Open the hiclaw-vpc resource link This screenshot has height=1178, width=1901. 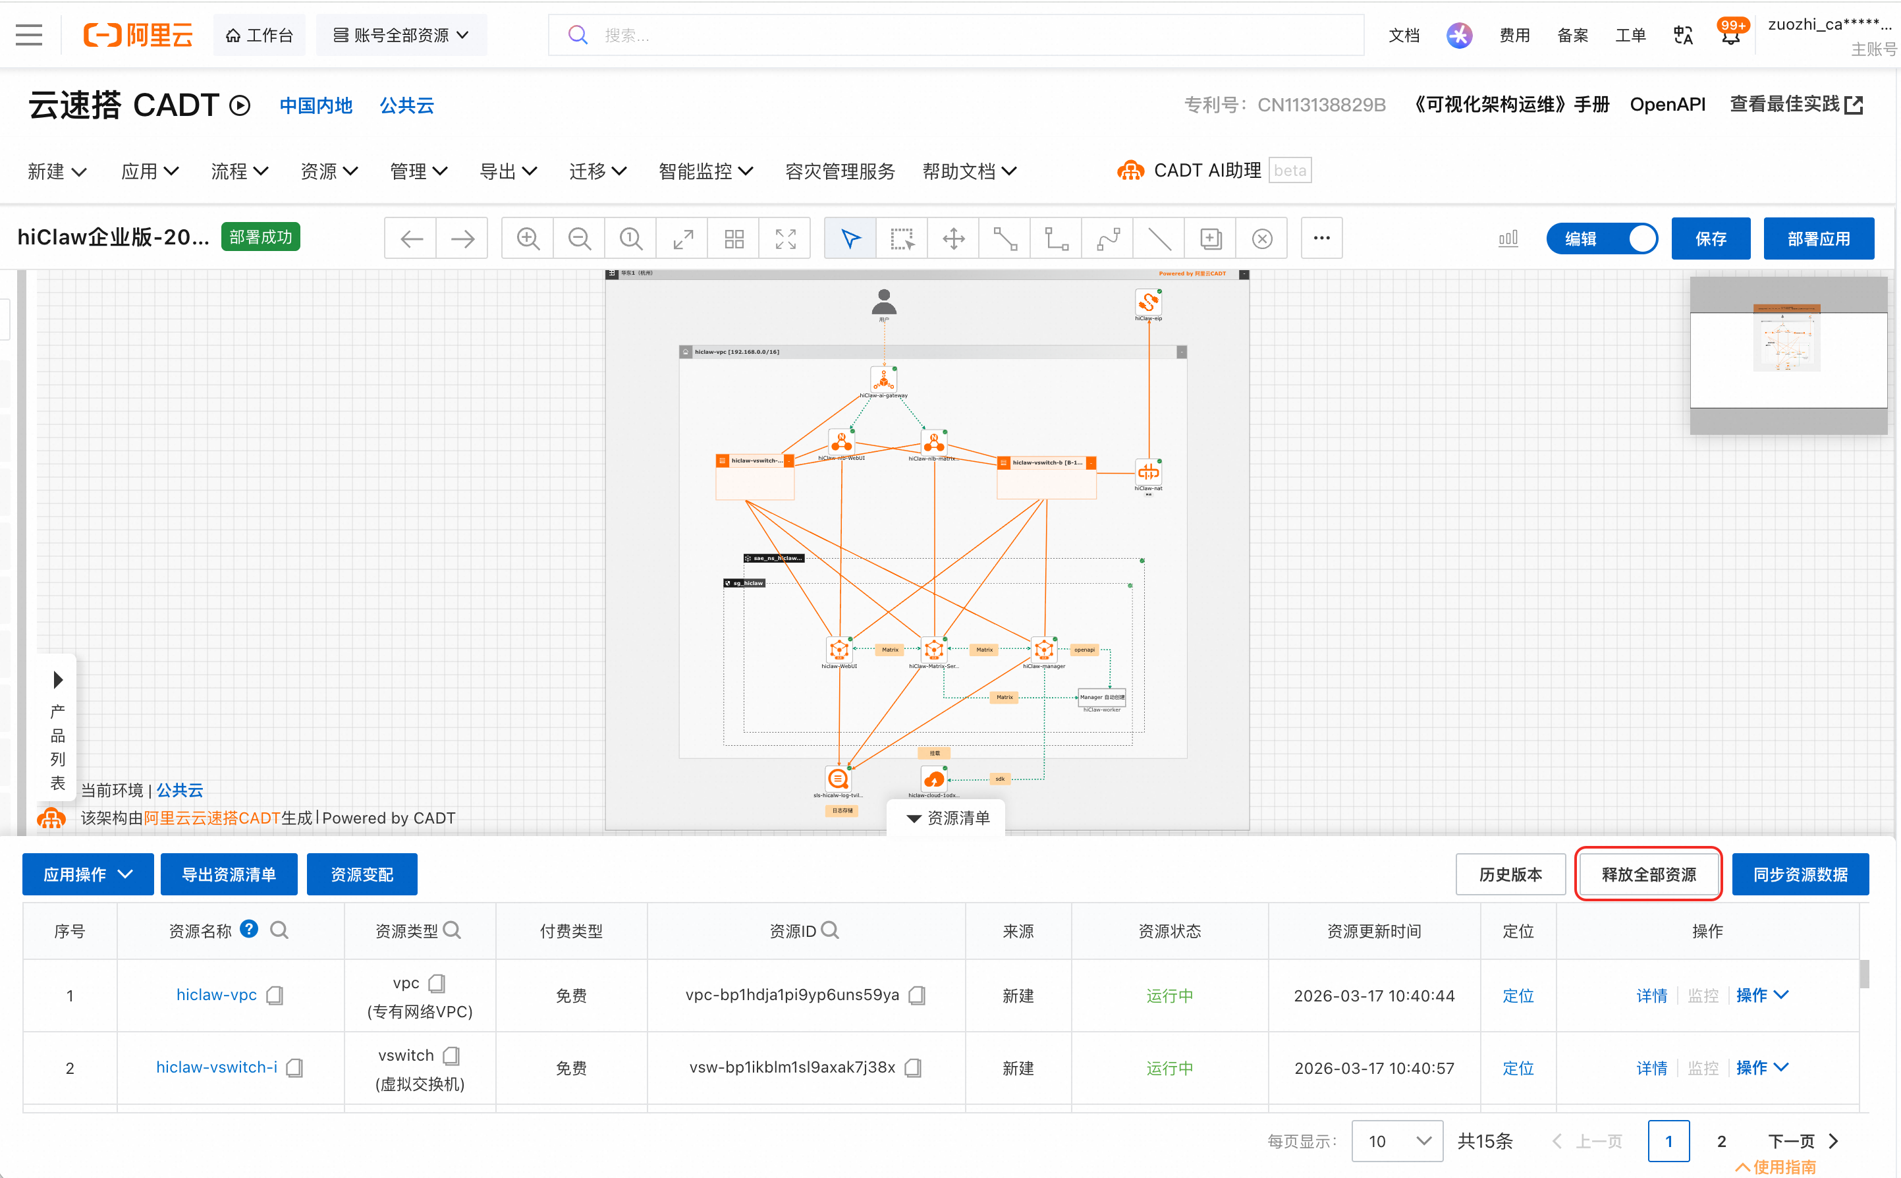pyautogui.click(x=217, y=995)
